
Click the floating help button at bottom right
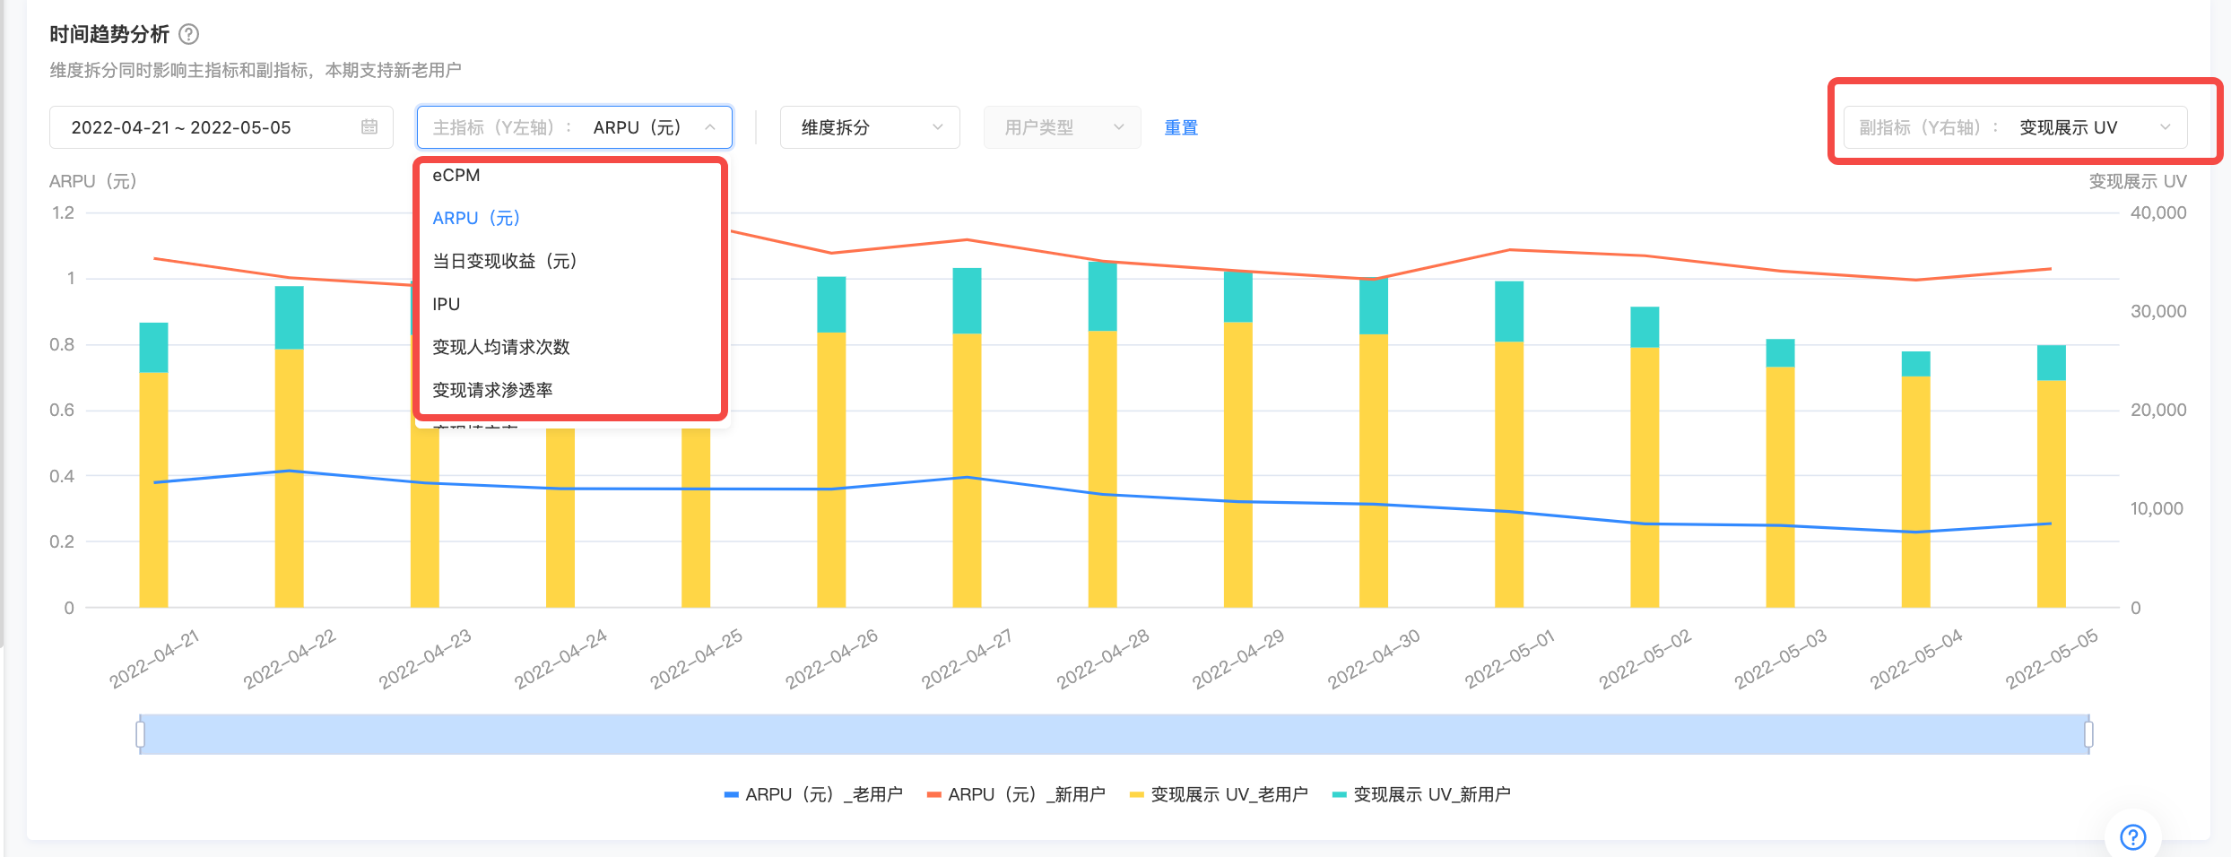pyautogui.click(x=2132, y=837)
